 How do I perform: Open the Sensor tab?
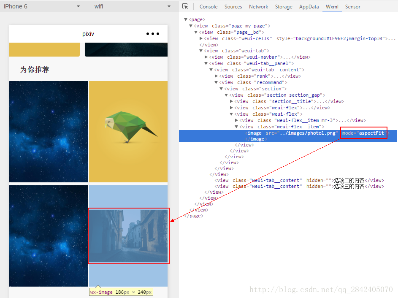click(x=352, y=6)
